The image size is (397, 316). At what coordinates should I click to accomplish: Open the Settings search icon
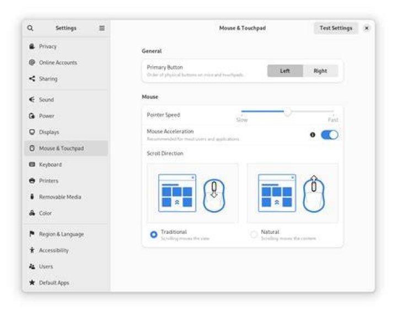pyautogui.click(x=30, y=28)
